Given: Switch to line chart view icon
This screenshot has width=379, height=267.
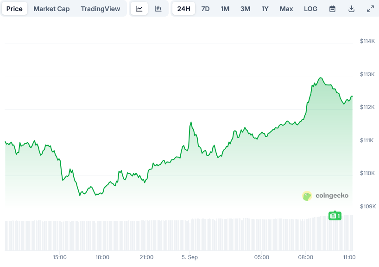Looking at the screenshot, I should coord(139,9).
